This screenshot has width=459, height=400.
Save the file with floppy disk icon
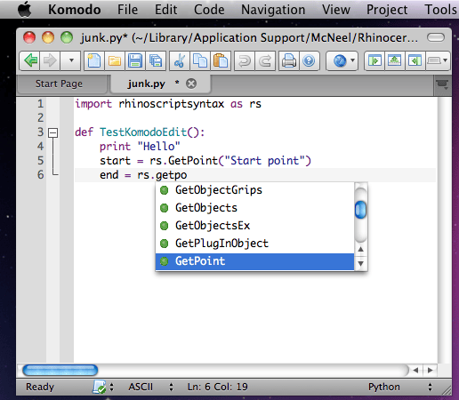135,60
